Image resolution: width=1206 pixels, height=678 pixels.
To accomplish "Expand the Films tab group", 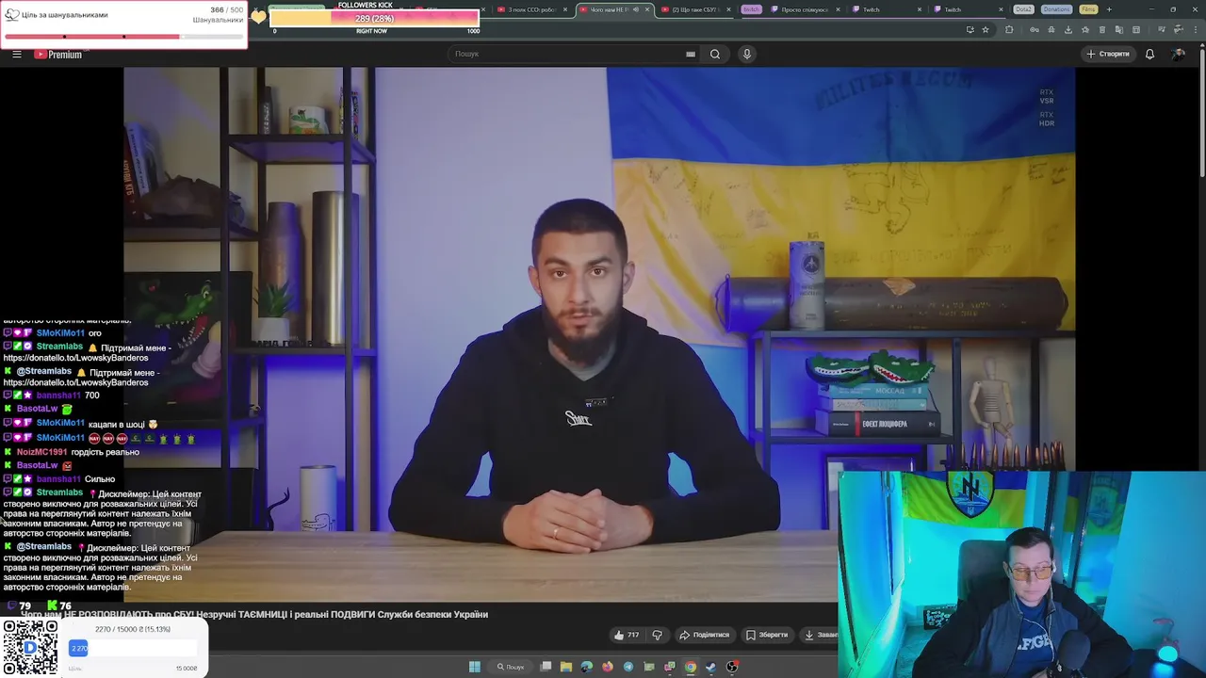I will point(1088,9).
